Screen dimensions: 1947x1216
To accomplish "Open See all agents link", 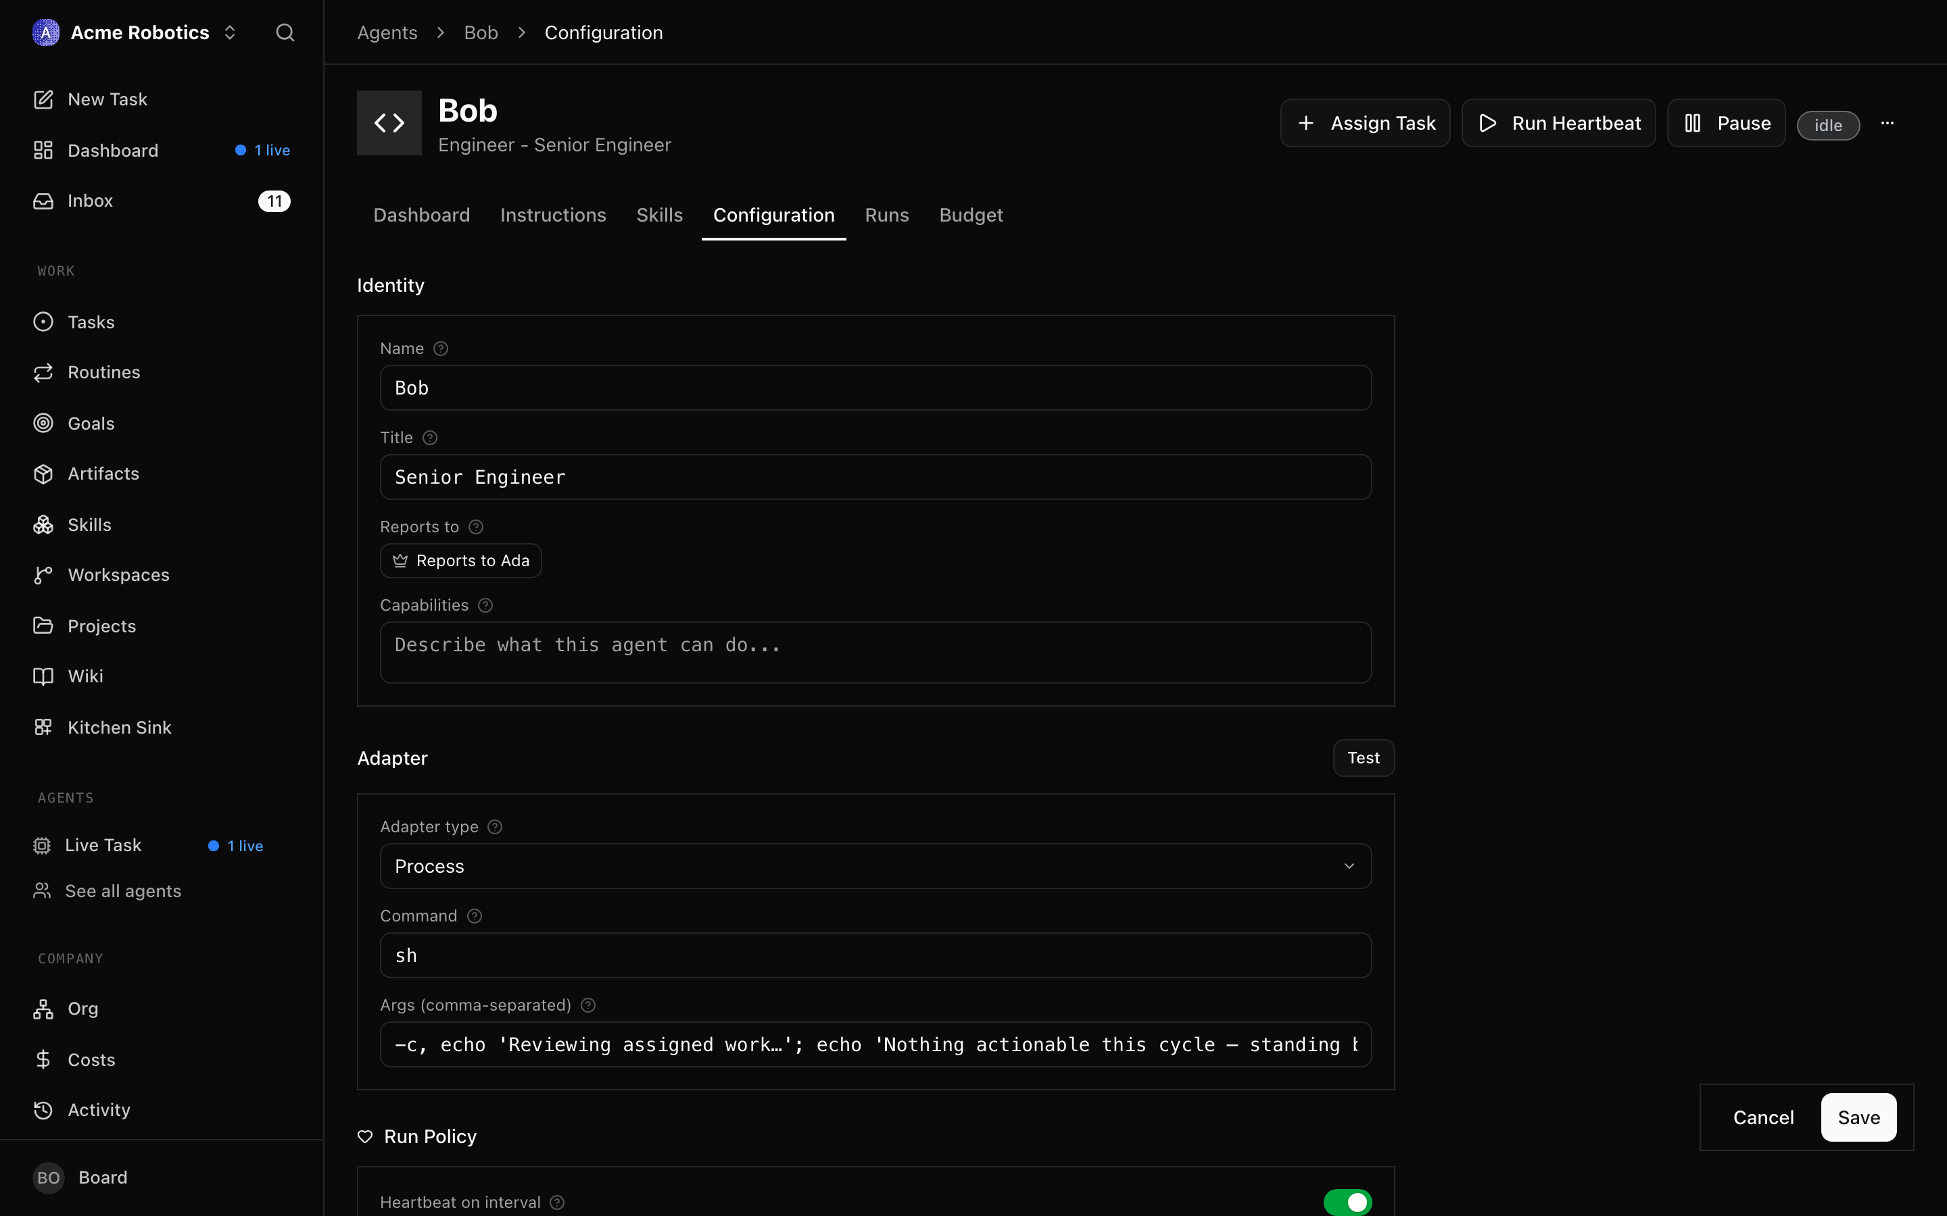I will point(122,891).
